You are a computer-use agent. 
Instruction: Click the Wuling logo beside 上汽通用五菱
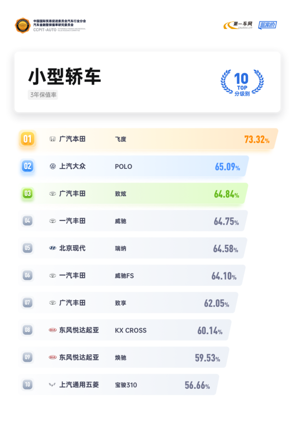[52, 385]
